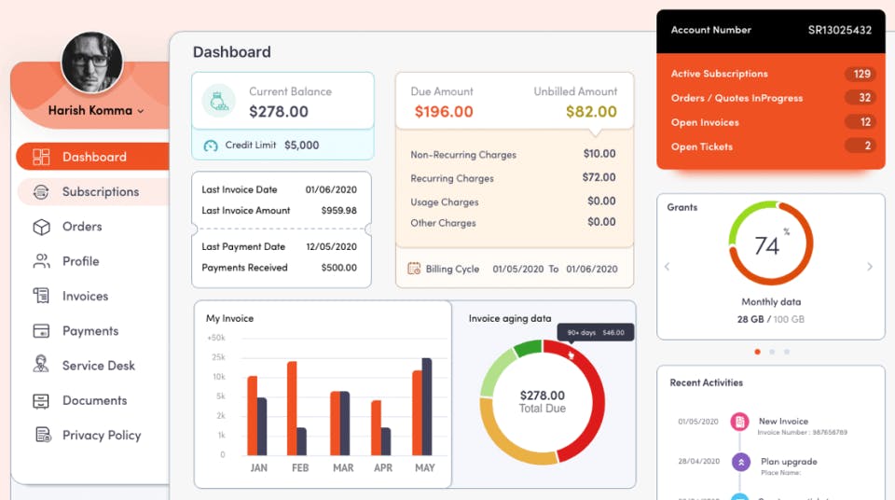
Task: Select the first carousel dot under Grants
Action: (757, 352)
